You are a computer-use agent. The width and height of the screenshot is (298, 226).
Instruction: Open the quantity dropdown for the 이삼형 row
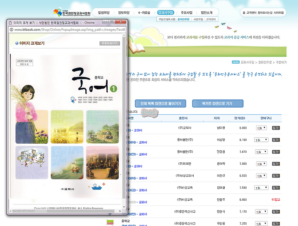261,140
